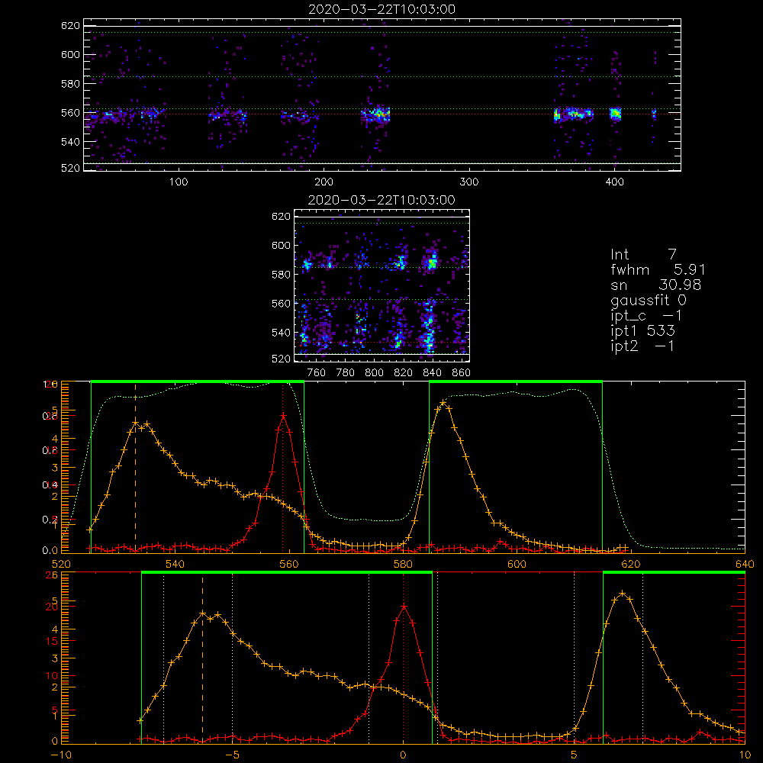
Task: Click x-axis label 600 of the profile plot
Action: (x=517, y=565)
